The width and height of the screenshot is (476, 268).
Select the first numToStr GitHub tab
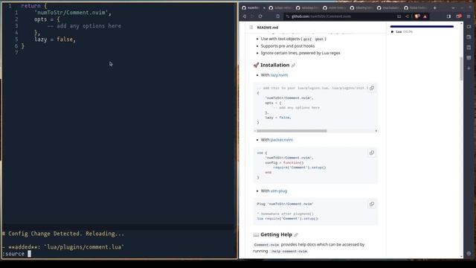pyautogui.click(x=253, y=8)
